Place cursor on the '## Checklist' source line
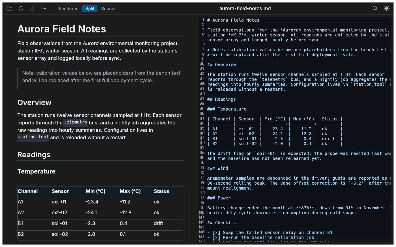Viewport: 396px width, 247px height. (223, 223)
